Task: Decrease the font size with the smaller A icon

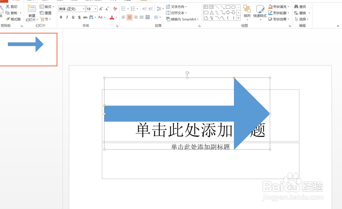Action: pyautogui.click(x=107, y=9)
